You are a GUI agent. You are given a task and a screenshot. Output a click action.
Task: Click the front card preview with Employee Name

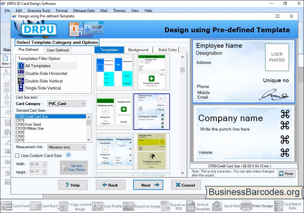pyautogui.click(x=244, y=71)
